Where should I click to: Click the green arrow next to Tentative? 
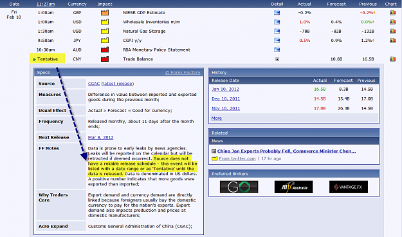34,59
